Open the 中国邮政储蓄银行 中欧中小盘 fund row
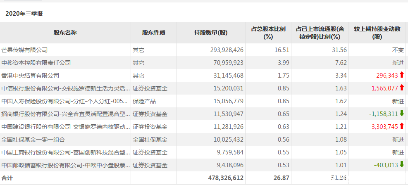Screen dimensions: 408x185 click(x=66, y=165)
